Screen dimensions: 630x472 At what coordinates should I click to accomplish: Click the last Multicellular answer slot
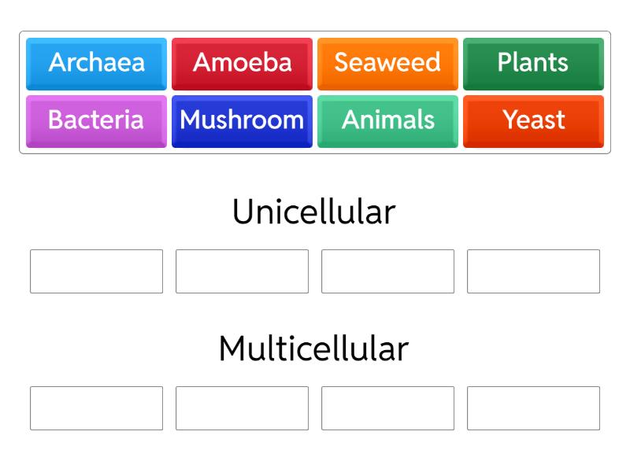point(533,407)
